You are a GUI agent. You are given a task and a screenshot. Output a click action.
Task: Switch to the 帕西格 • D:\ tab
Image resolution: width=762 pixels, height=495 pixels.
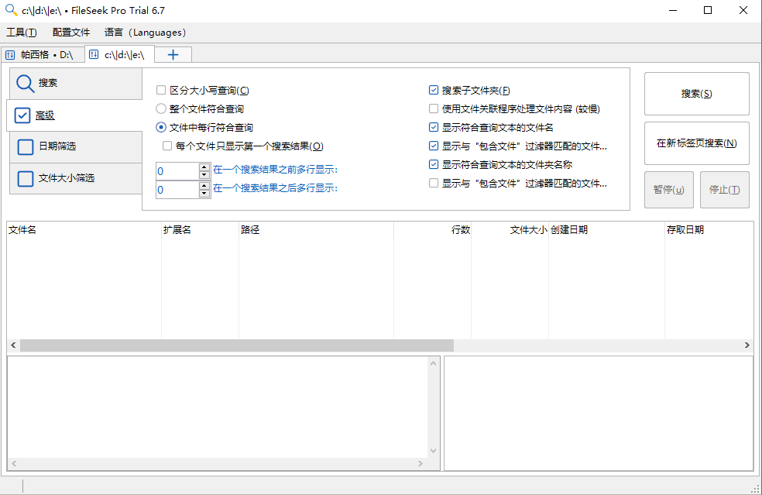coord(43,55)
